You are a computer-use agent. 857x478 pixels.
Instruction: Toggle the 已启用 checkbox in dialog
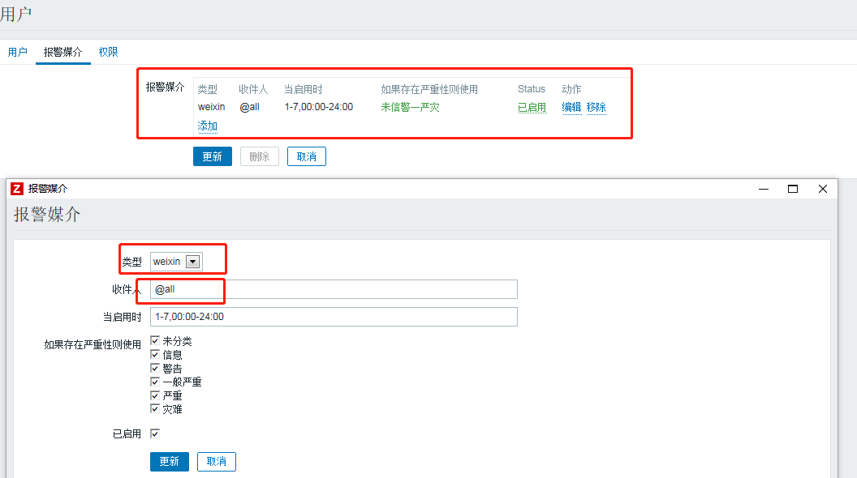(x=155, y=433)
